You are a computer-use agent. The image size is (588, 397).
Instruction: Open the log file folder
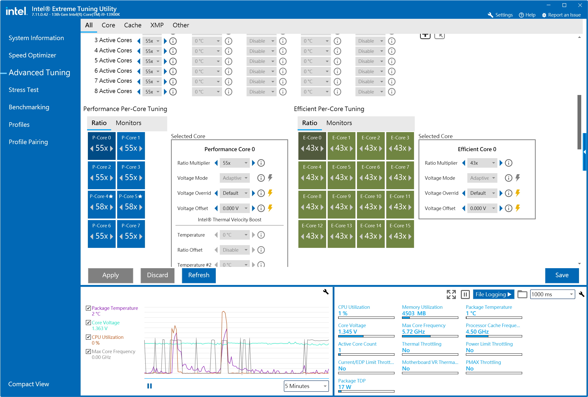(x=522, y=294)
